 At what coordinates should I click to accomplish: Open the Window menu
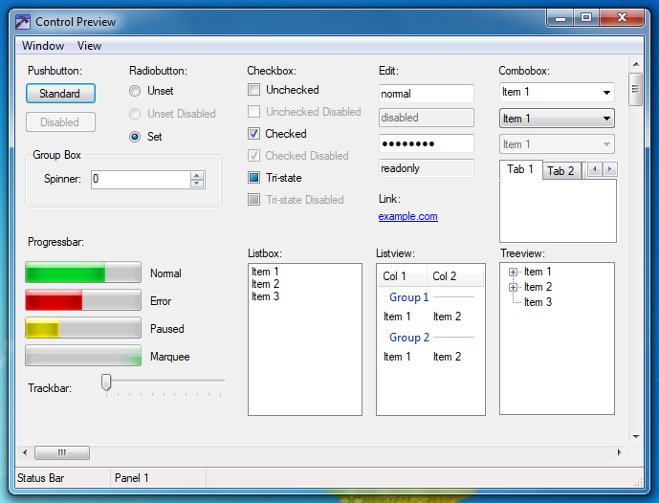(43, 46)
